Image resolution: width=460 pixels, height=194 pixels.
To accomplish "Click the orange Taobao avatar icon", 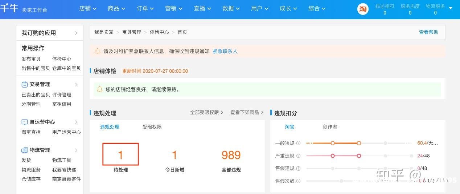I will pyautogui.click(x=362, y=9).
